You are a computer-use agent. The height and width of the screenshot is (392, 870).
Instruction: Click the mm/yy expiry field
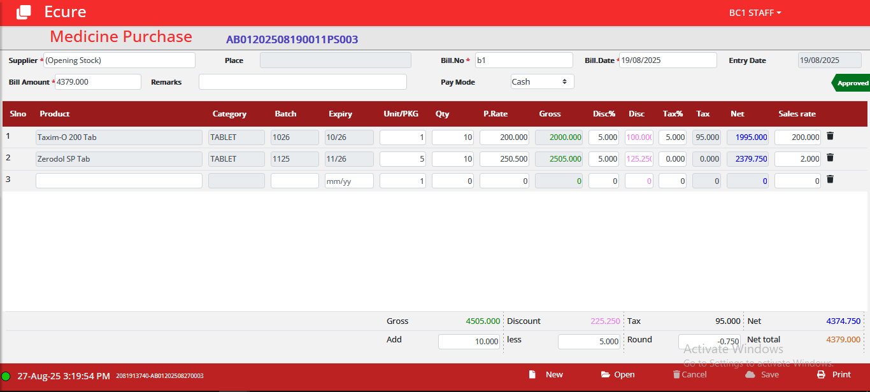click(x=349, y=181)
